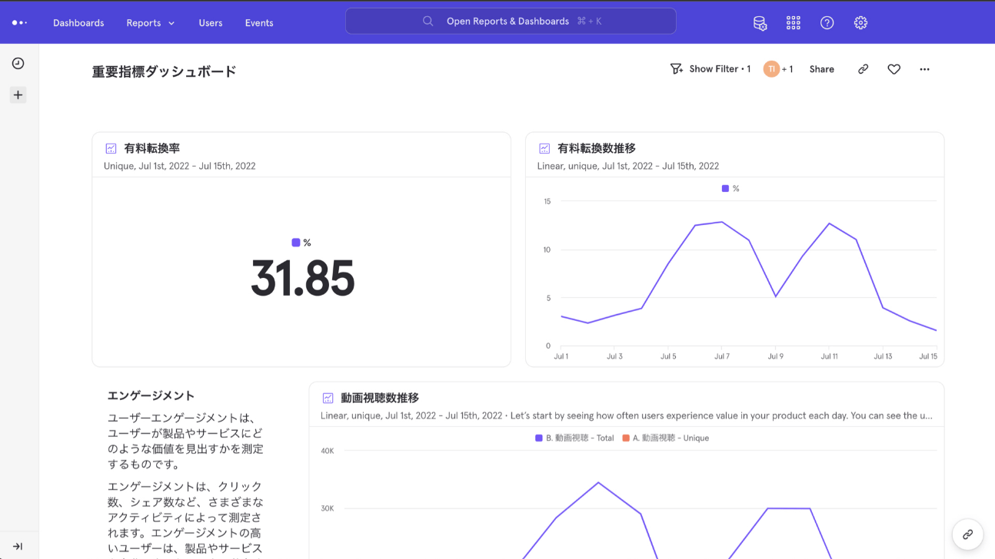The height and width of the screenshot is (559, 995).
Task: Open the Users tab in navigation
Action: [210, 23]
